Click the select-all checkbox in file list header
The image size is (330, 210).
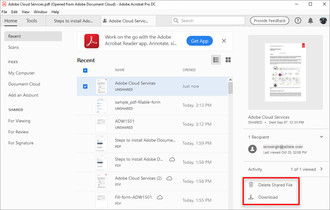coord(85,70)
